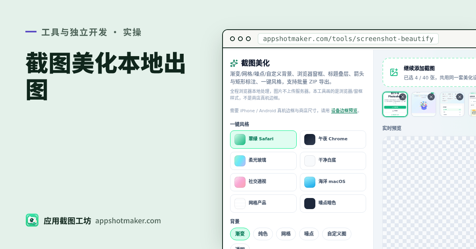Switch background to 网格
The width and height of the screenshot is (476, 249).
pyautogui.click(x=286, y=234)
